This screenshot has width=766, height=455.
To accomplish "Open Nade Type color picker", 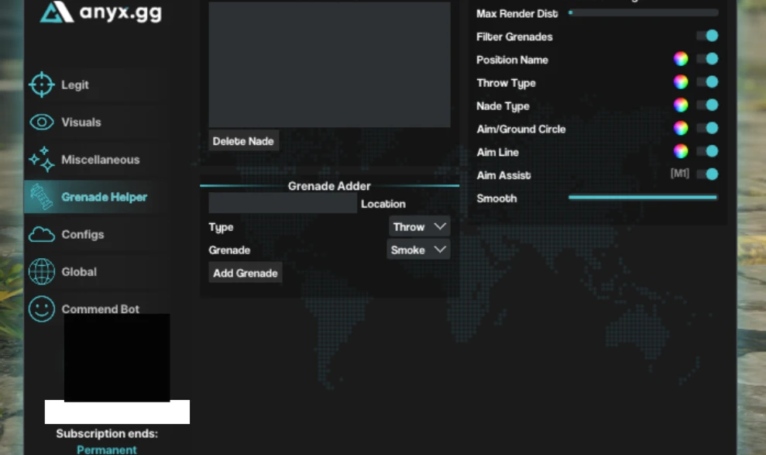I will coord(681,105).
